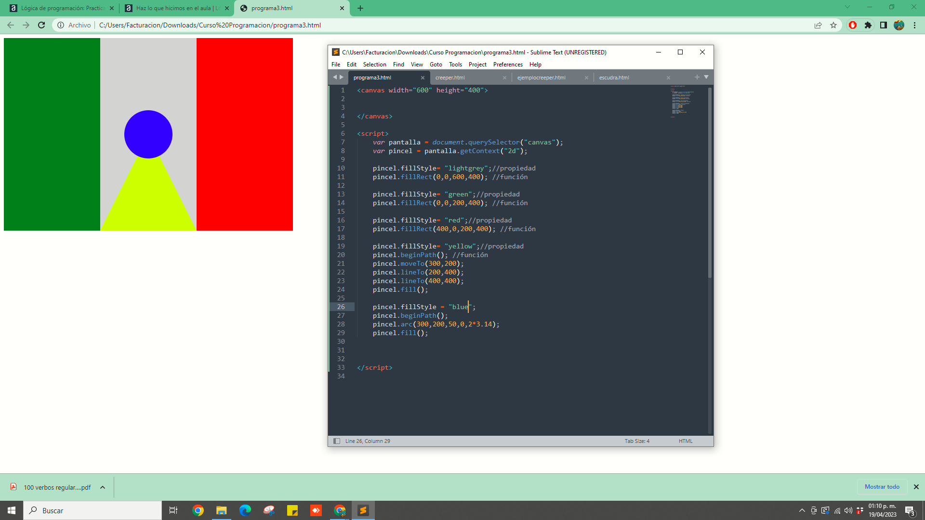Open Sticky Notes taskbar icon
Viewport: 925px width, 520px height.
click(x=292, y=510)
